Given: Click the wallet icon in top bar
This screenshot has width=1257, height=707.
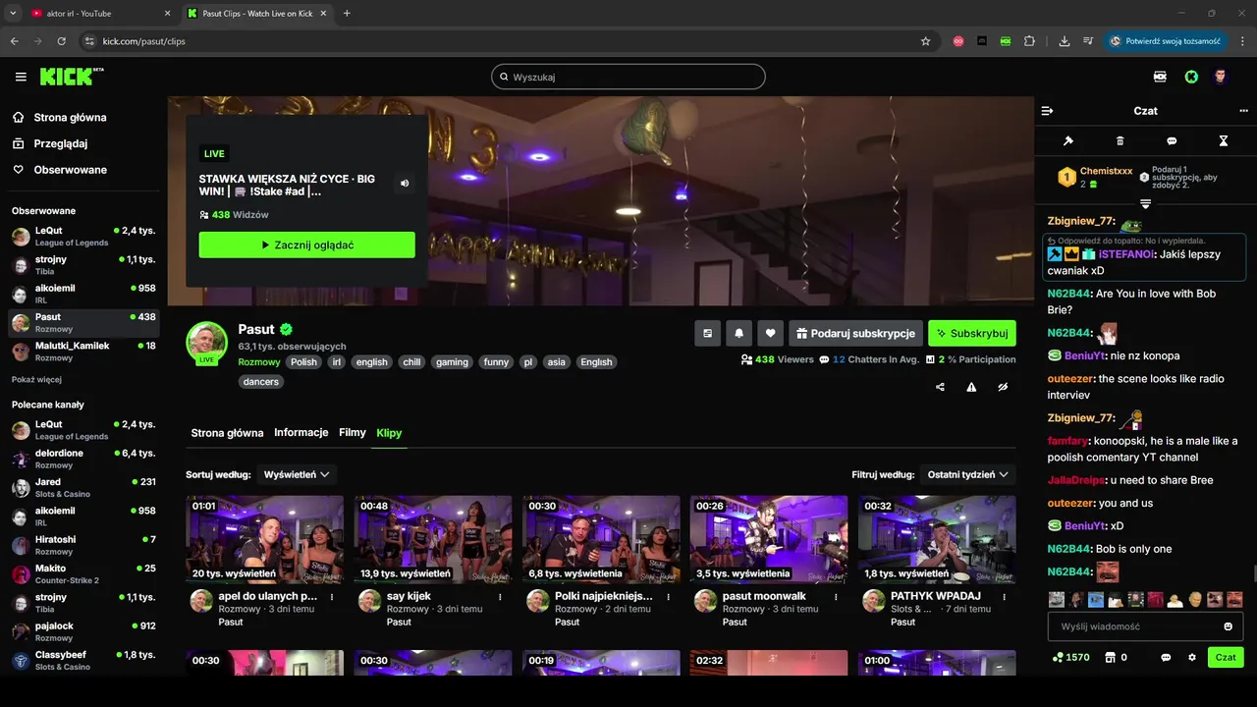Looking at the screenshot, I should tap(1160, 77).
